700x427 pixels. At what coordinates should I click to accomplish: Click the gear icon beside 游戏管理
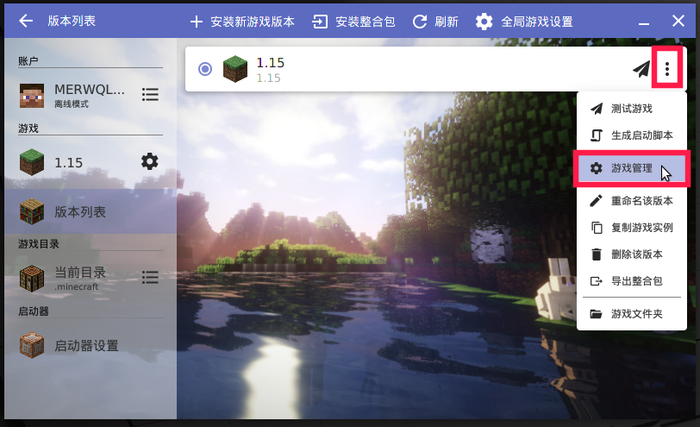coord(596,168)
